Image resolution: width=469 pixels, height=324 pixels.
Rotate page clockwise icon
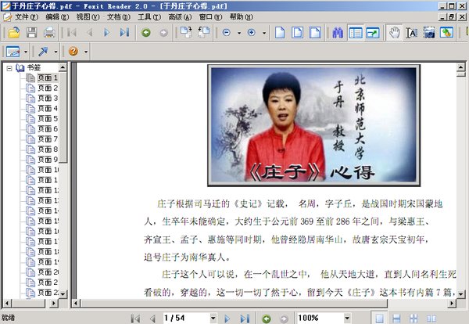click(186, 32)
